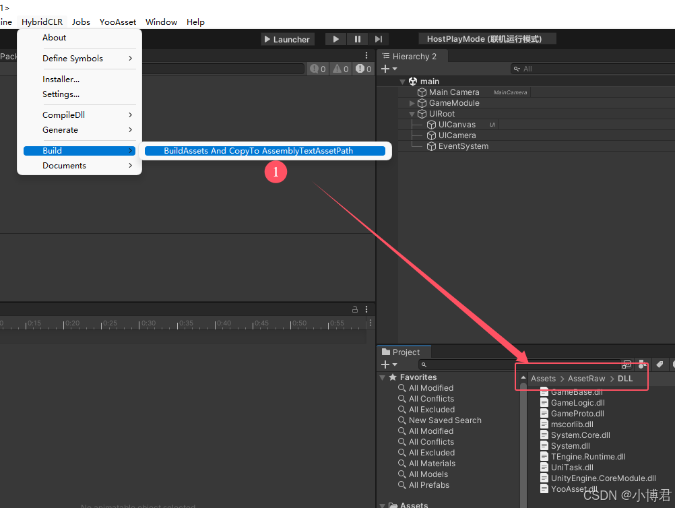Click AssetRaw in the breadcrumb
The image size is (675, 508).
pyautogui.click(x=586, y=379)
